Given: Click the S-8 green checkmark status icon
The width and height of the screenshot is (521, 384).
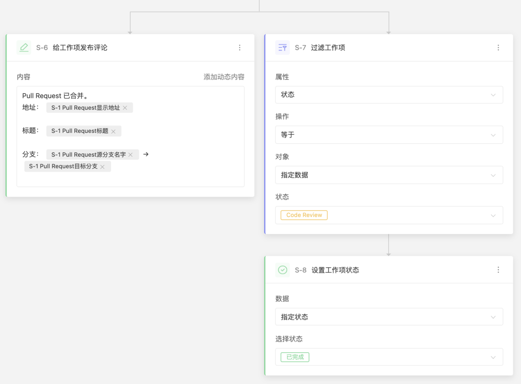Looking at the screenshot, I should (282, 270).
